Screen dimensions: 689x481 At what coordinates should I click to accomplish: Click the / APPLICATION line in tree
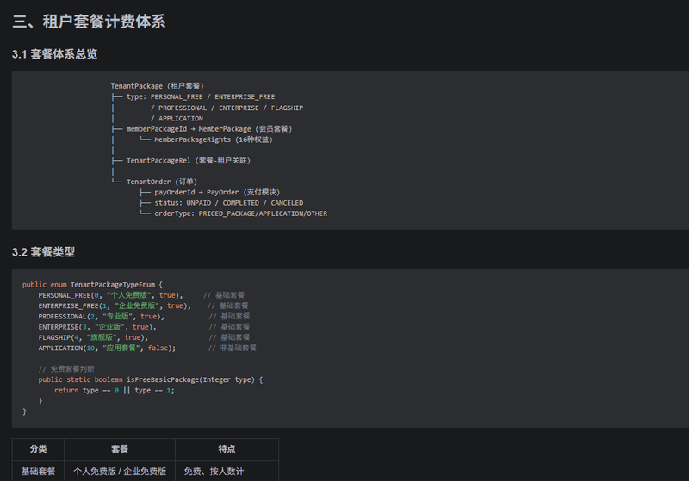point(177,119)
